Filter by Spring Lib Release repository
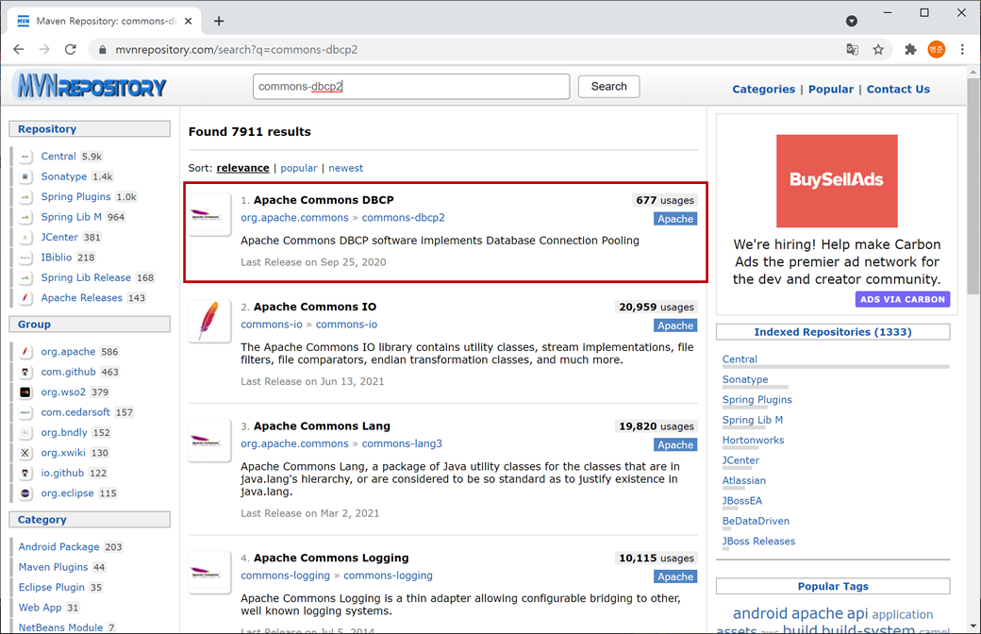981x634 pixels. 86,277
